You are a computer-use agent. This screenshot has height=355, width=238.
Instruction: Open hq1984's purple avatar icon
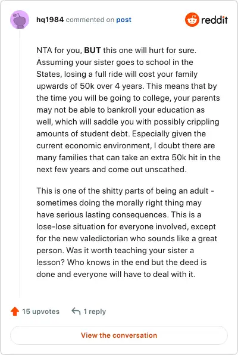tap(20, 20)
